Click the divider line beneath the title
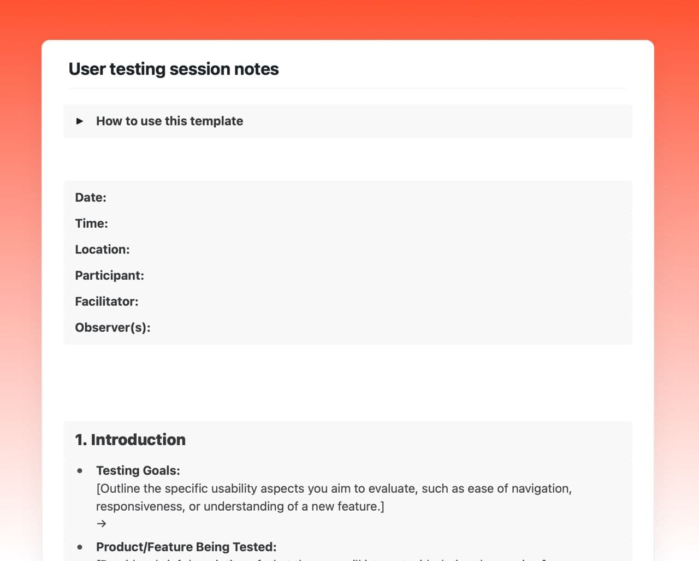The image size is (699, 561). coord(347,88)
